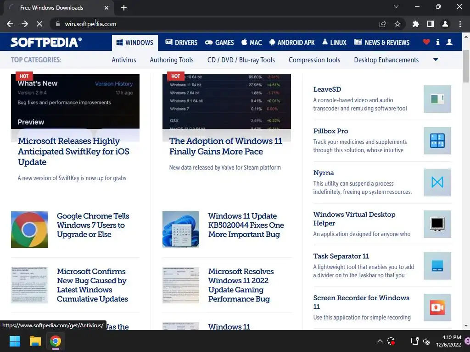Open the Android APK section
The height and width of the screenshot is (352, 470).
coord(292,43)
